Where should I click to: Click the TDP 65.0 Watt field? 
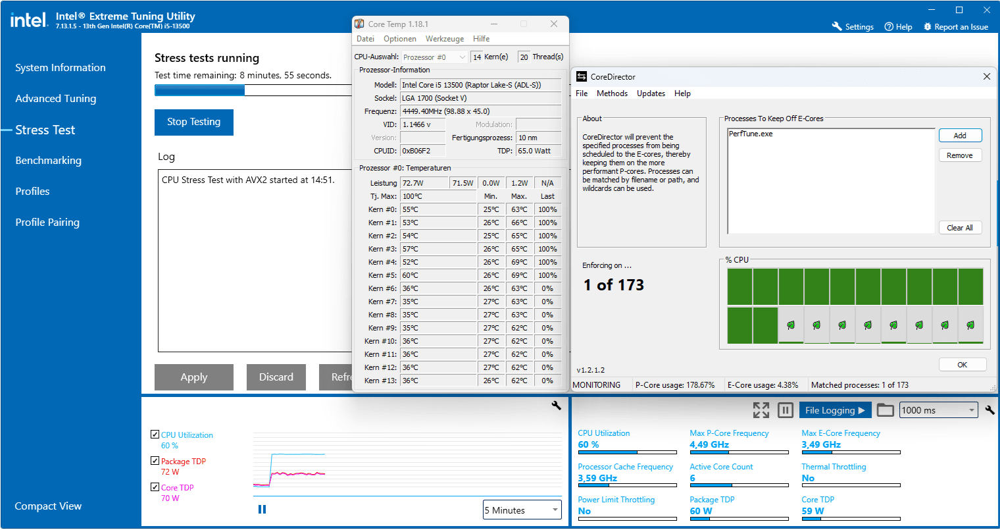click(538, 151)
